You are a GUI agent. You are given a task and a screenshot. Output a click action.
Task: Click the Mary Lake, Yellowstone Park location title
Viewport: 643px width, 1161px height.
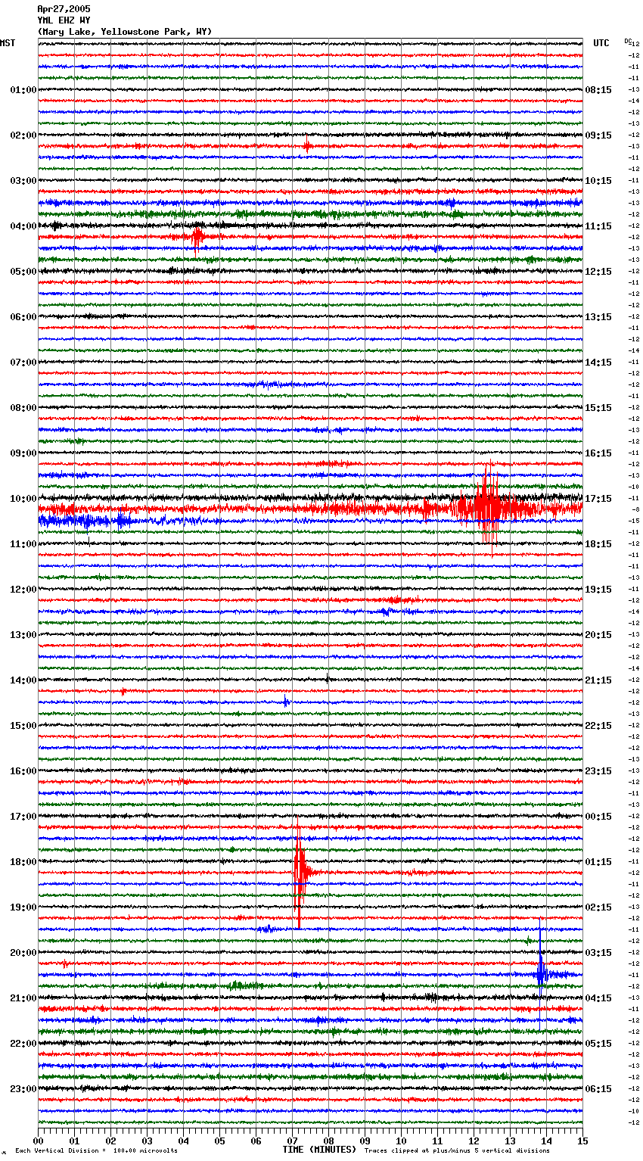(x=125, y=32)
